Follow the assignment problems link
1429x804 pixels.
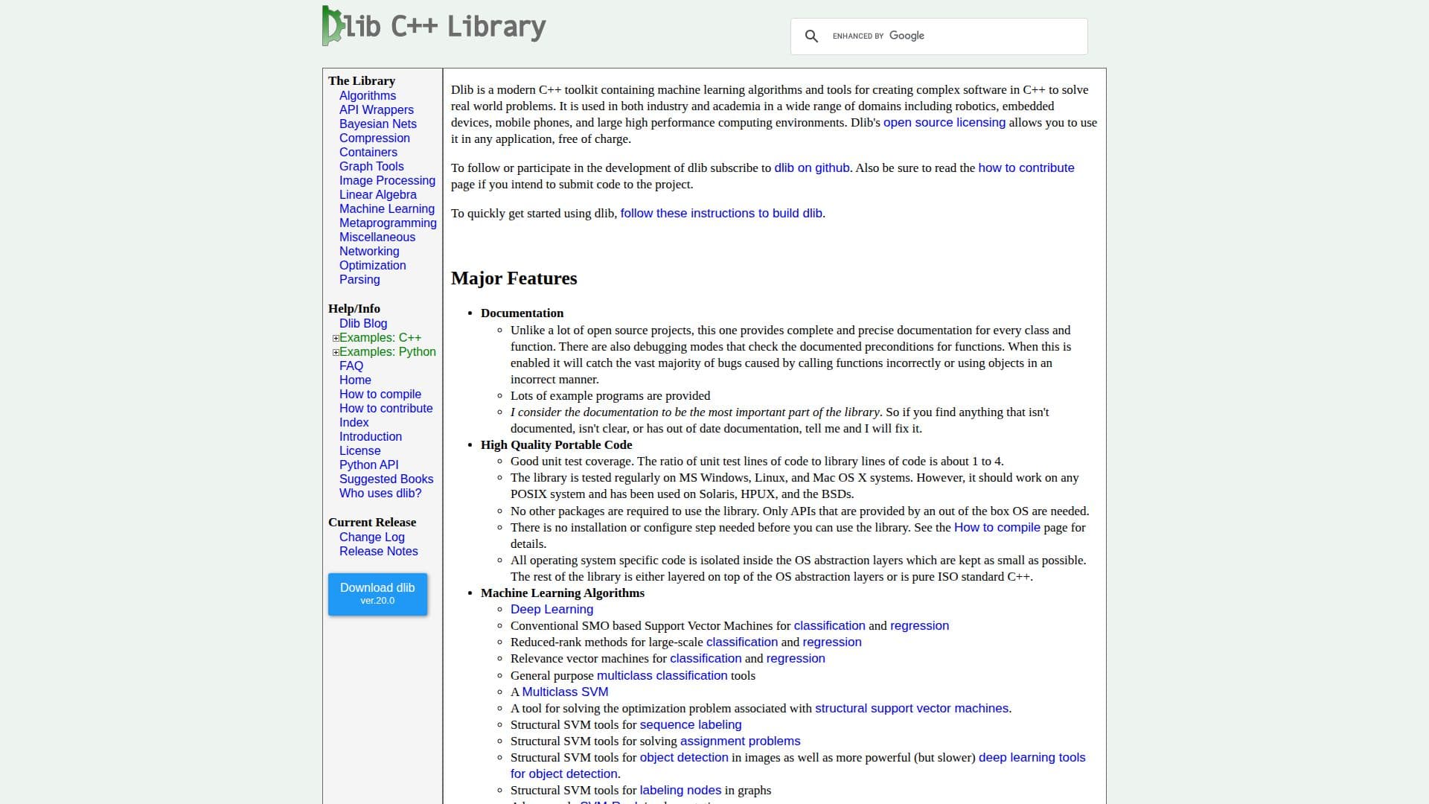point(740,741)
